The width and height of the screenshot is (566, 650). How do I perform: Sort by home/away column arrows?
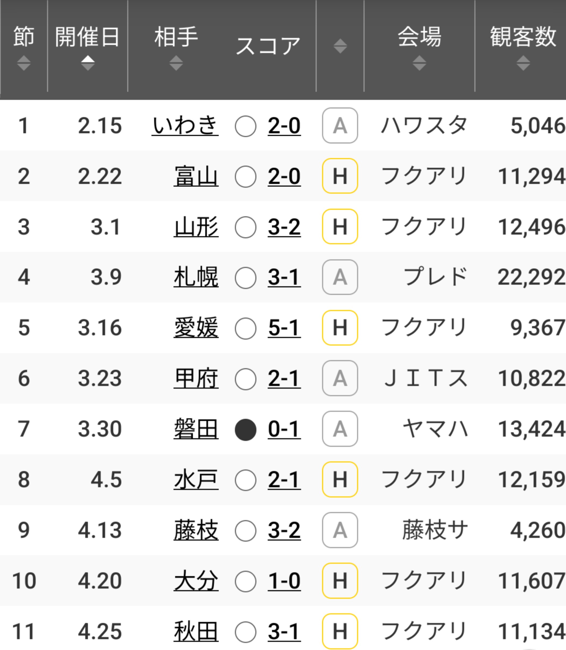pos(340,46)
